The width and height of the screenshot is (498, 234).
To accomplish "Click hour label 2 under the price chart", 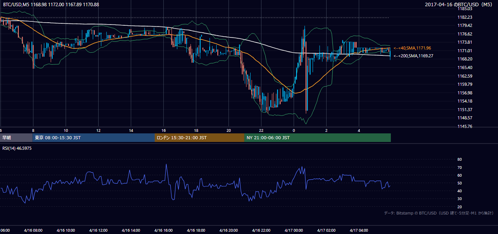I will [x=327, y=130].
